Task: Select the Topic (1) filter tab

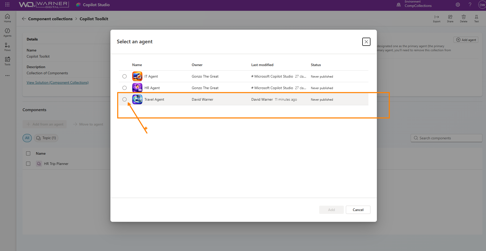Action: [46, 138]
